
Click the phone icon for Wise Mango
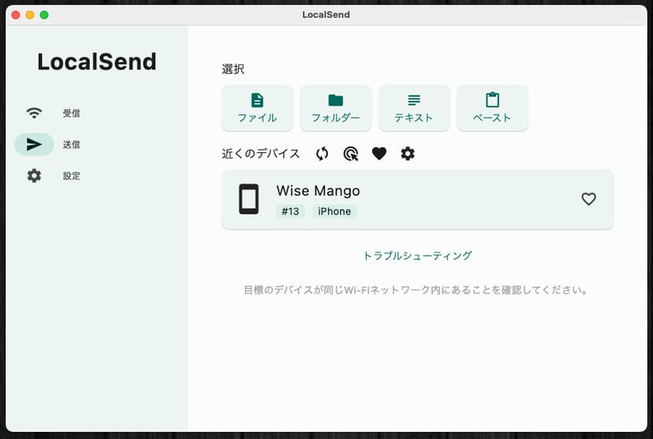[249, 199]
